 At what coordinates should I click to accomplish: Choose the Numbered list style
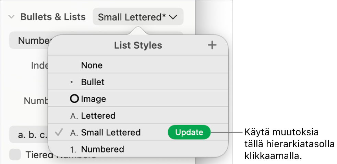(x=138, y=149)
